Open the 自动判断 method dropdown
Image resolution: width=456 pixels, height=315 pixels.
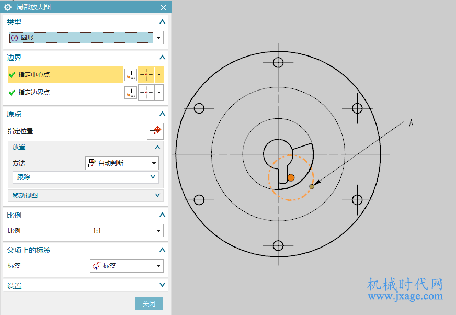(x=122, y=163)
